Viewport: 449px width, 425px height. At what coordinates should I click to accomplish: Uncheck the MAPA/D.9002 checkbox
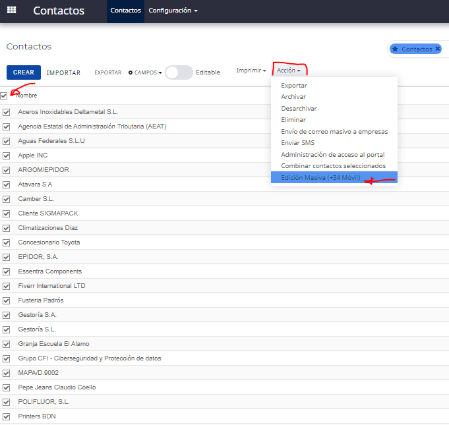7,373
